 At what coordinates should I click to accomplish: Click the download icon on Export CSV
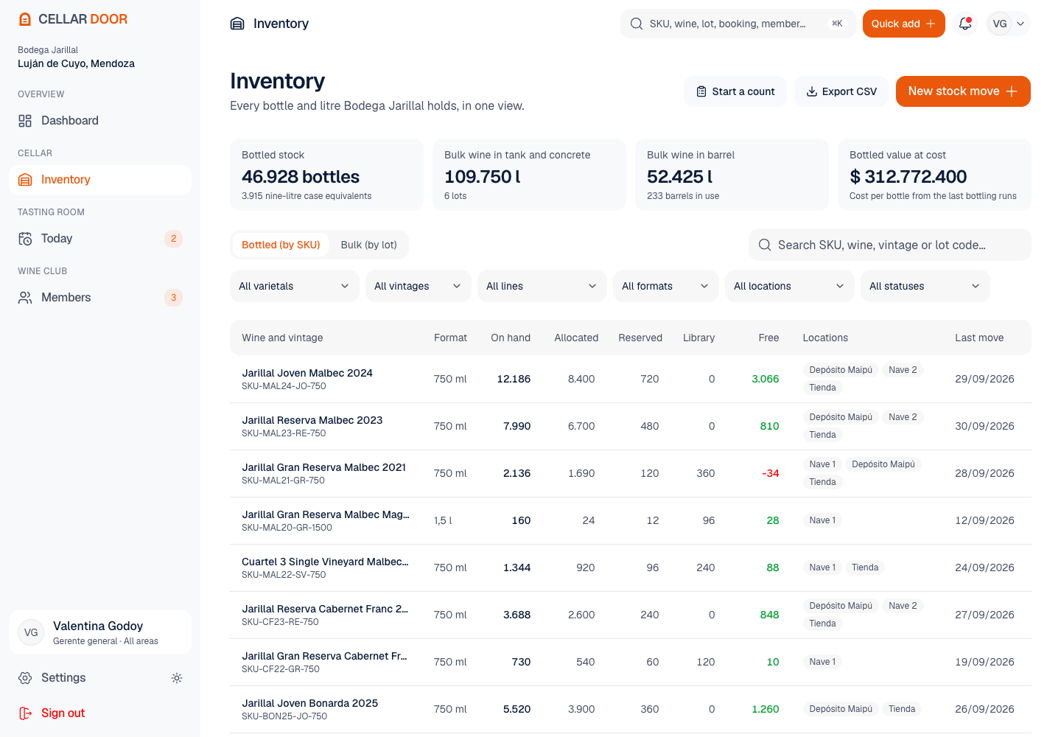pyautogui.click(x=812, y=91)
